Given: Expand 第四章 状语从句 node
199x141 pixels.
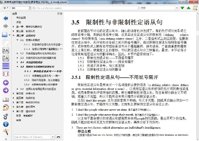Looking at the screenshot, I should 14,93.
